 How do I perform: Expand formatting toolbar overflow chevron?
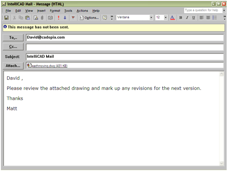click(x=224, y=18)
